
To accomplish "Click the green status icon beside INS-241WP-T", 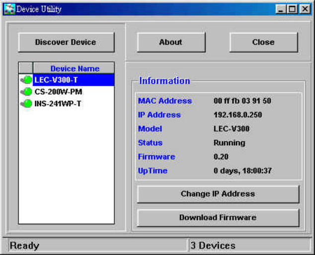I will click(27, 104).
